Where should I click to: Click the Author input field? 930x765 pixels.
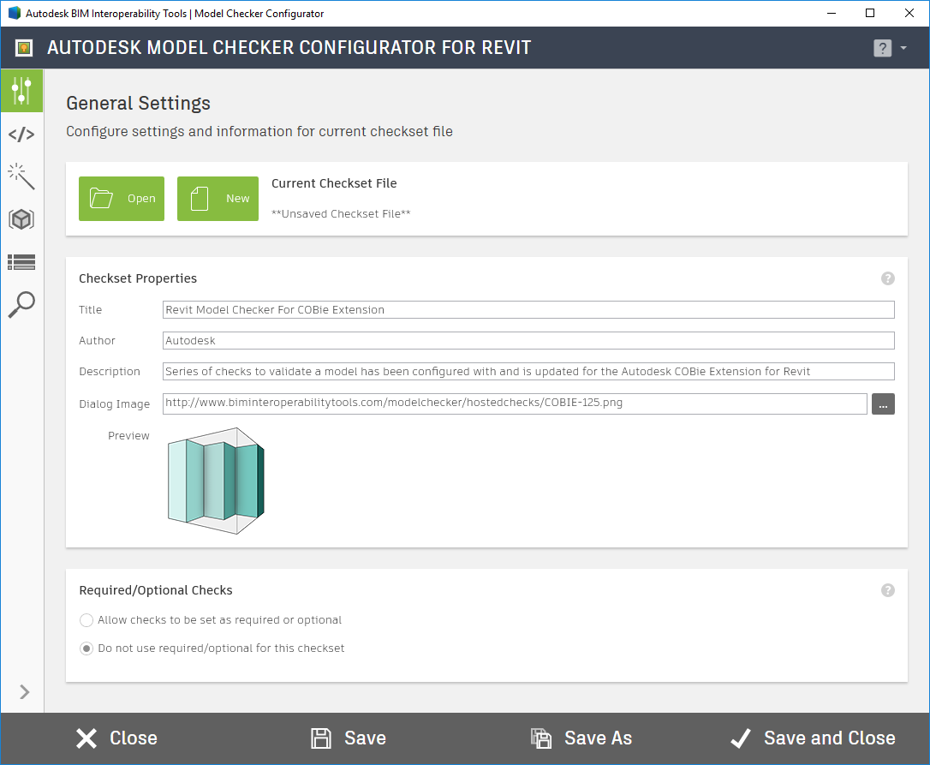(x=528, y=341)
